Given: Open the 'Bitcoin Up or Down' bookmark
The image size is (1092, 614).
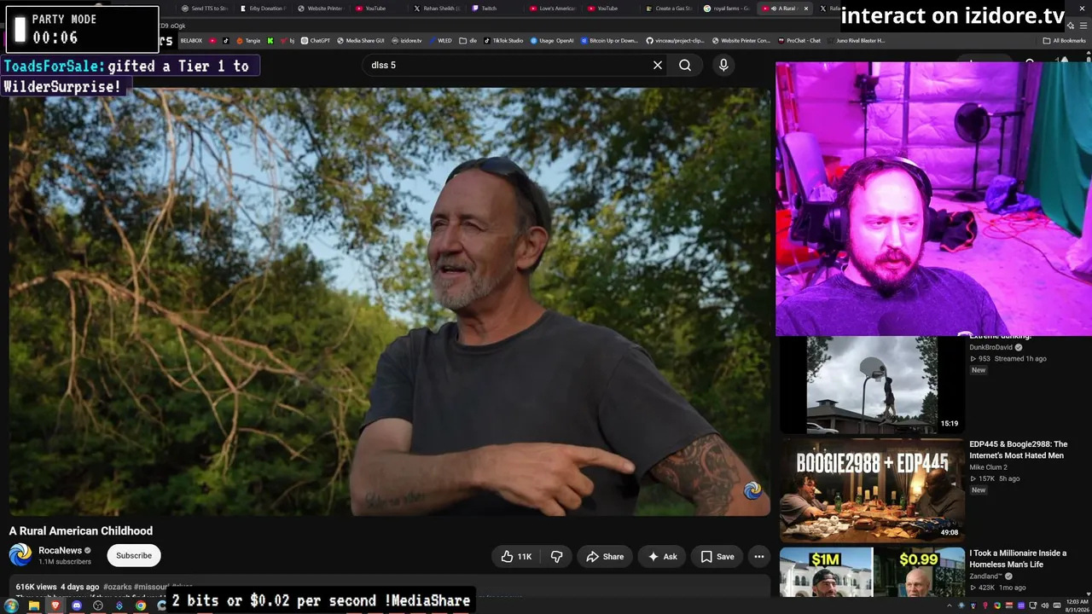Looking at the screenshot, I should tap(609, 40).
